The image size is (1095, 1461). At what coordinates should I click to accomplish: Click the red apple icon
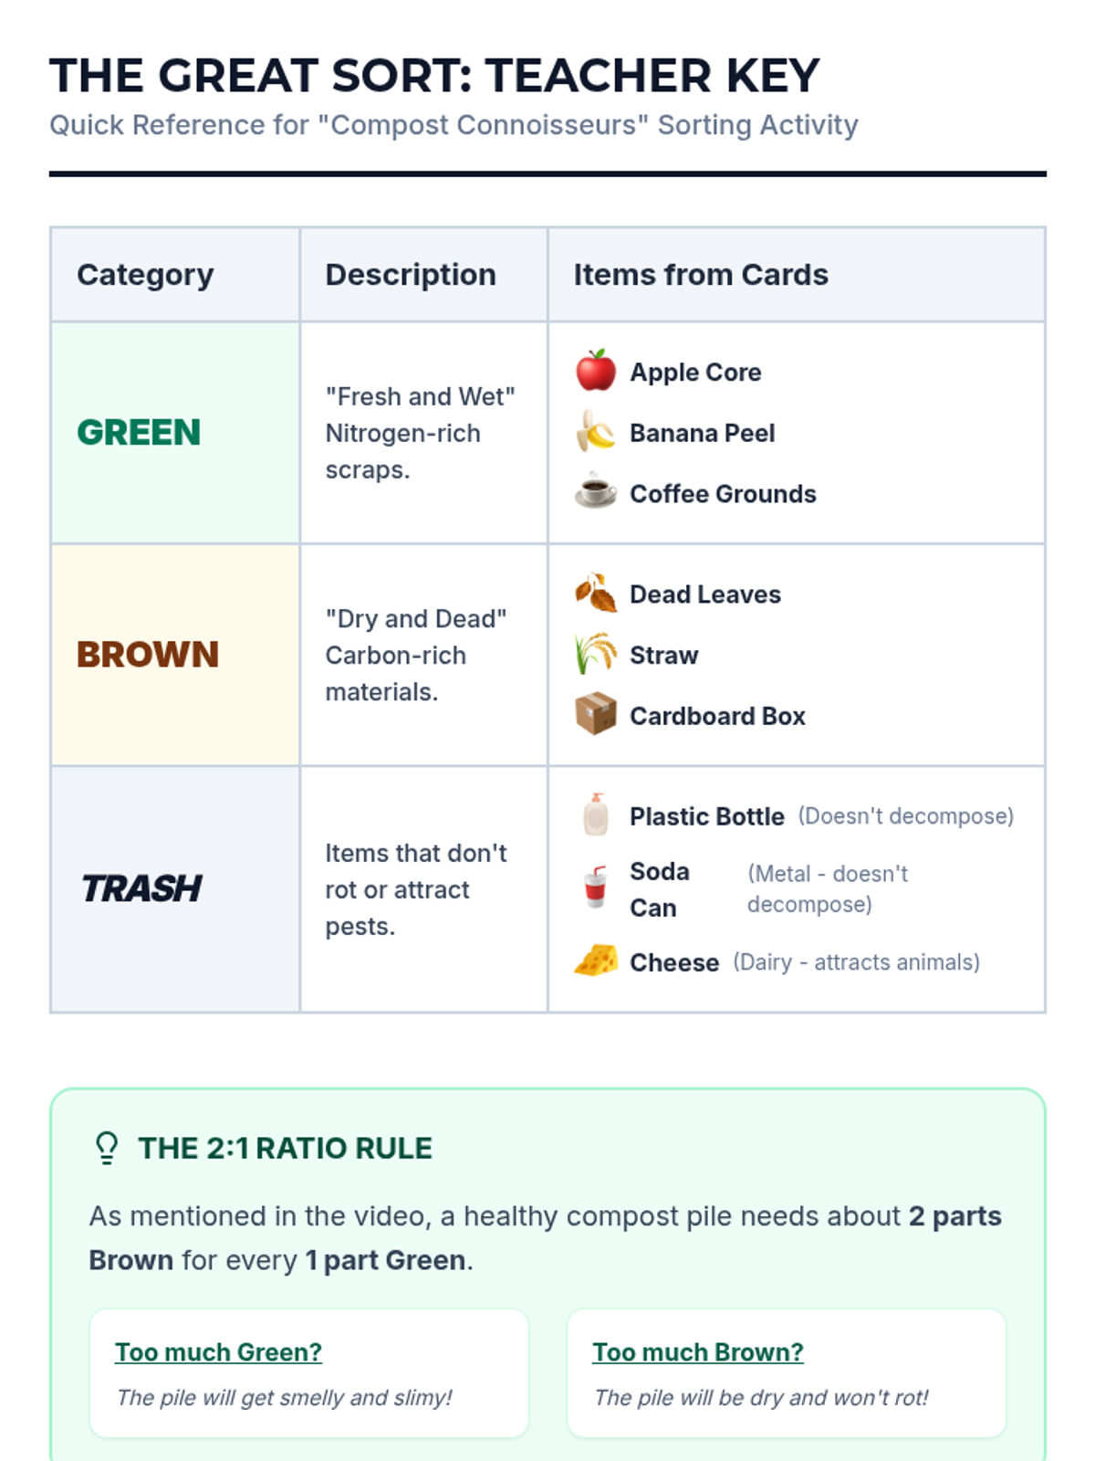[x=595, y=371]
